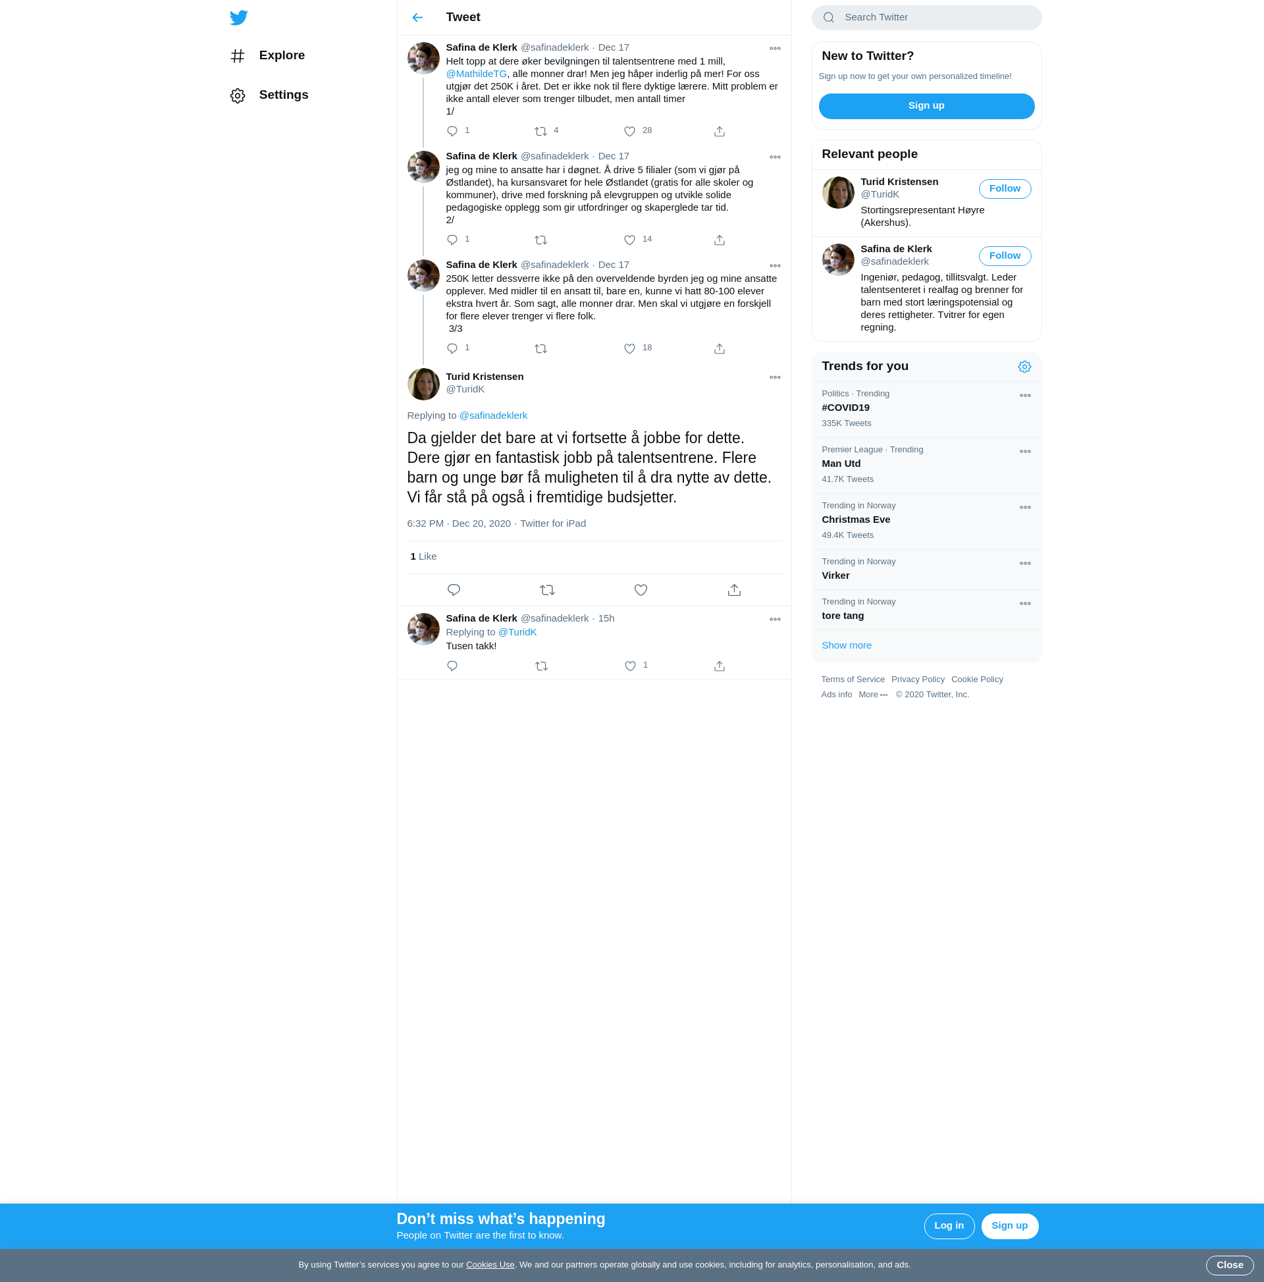
Task: Open the tweet timestamp 6:32 PM · Dec 20, 2020
Action: 459,523
